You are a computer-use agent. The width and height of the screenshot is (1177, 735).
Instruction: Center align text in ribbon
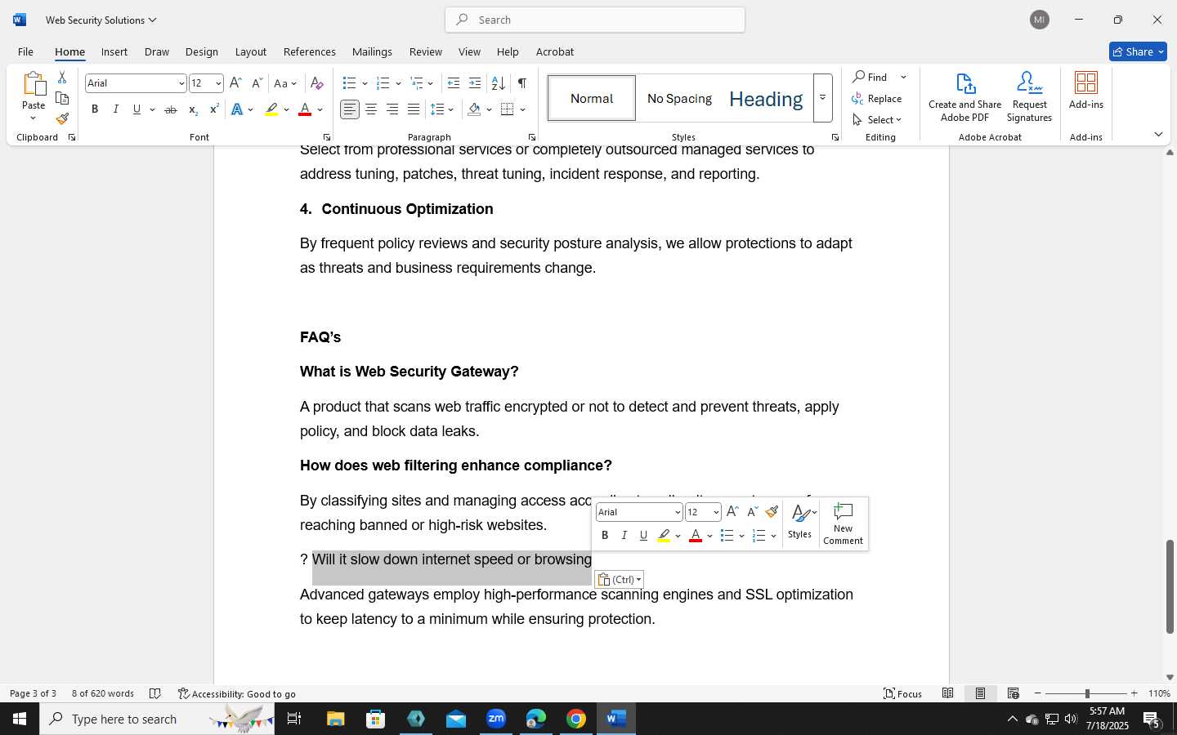(371, 109)
